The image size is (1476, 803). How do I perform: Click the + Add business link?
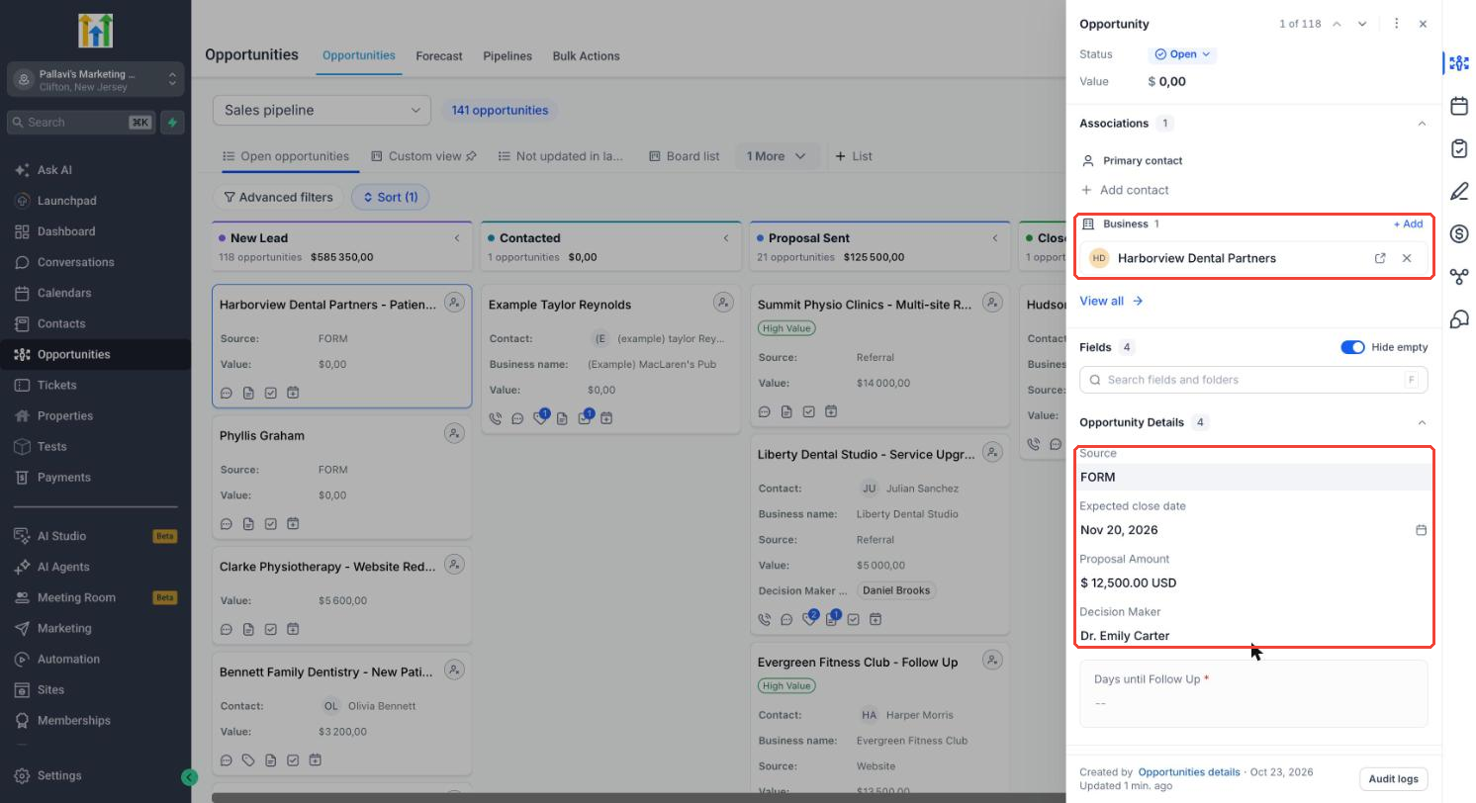(x=1408, y=224)
